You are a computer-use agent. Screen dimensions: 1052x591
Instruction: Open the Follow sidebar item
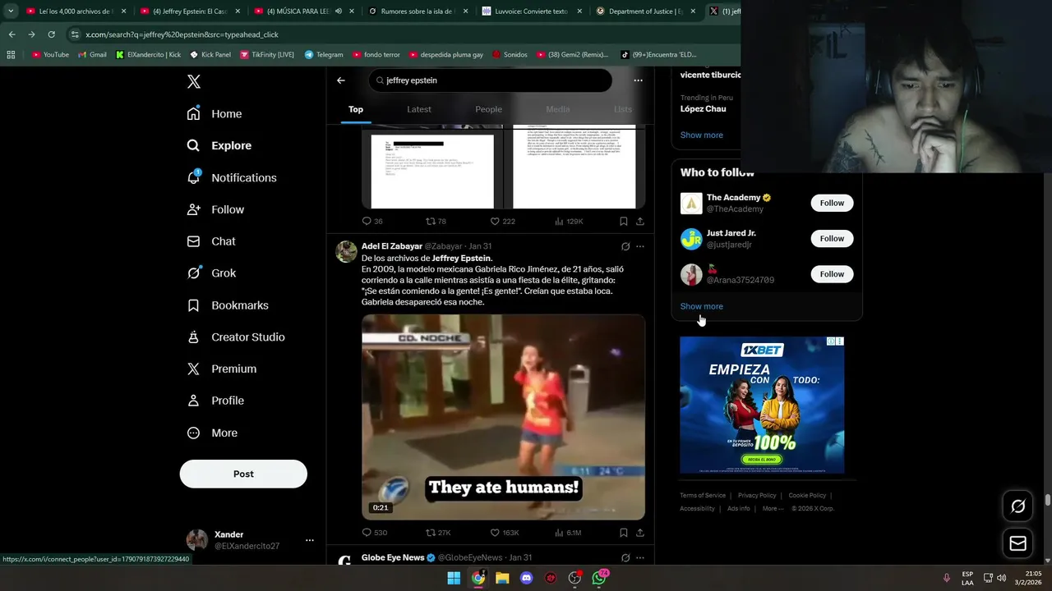pos(215,209)
